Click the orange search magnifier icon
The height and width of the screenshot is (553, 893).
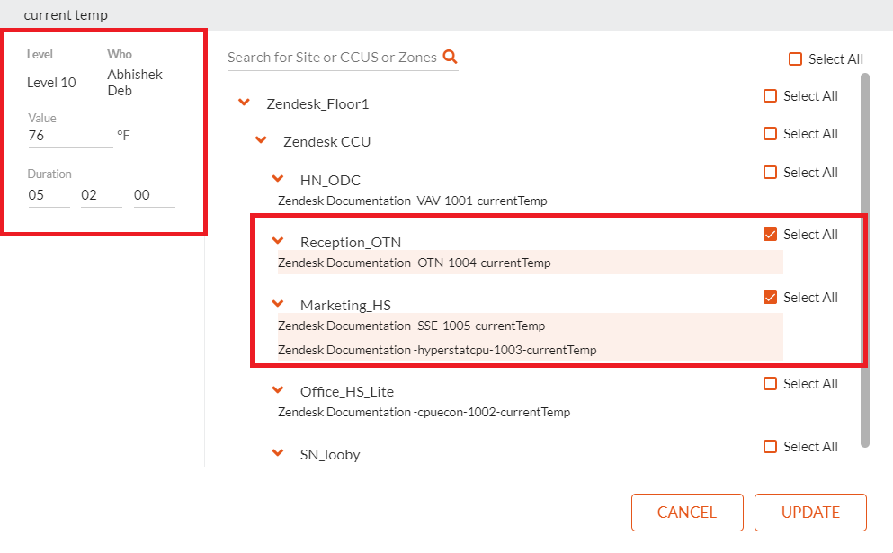[449, 56]
